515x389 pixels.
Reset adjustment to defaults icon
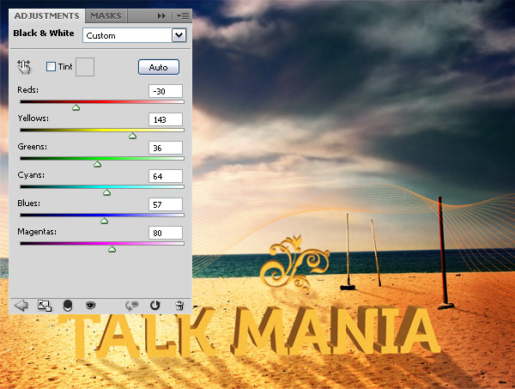pos(155,306)
